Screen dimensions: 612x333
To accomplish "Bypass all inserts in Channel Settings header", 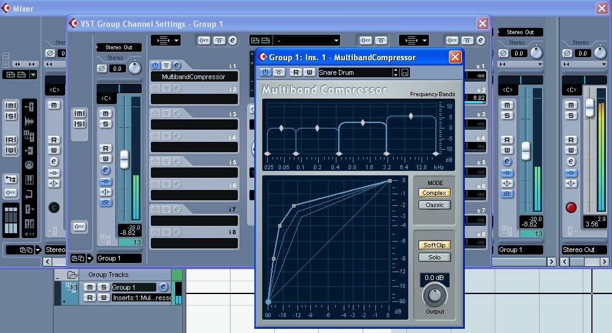I will (219, 40).
